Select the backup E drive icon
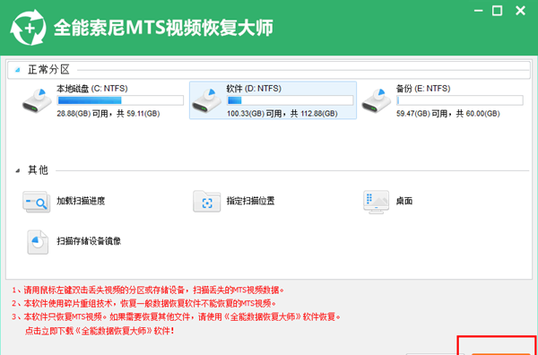Screen dimensions: 538x355 [x=377, y=100]
